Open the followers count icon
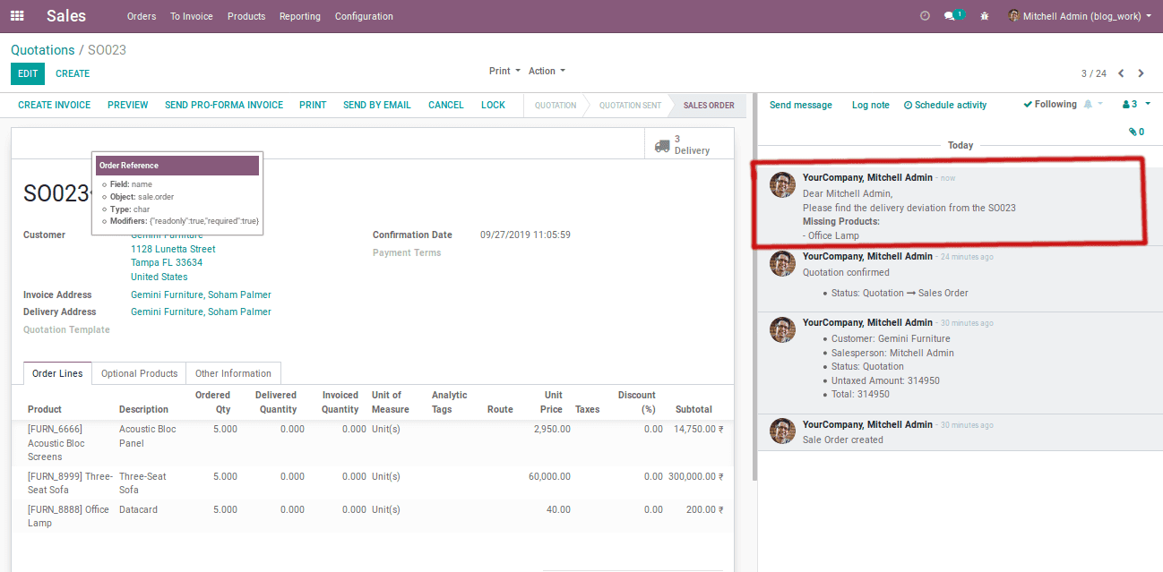Screen dimensions: 1163x572 pos(1134,105)
